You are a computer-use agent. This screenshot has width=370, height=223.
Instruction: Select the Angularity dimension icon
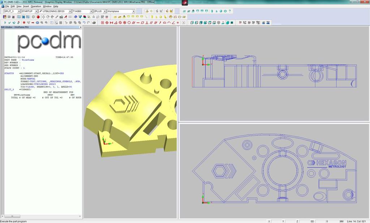173,23
